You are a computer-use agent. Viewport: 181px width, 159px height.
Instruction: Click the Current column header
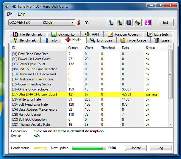75,48
